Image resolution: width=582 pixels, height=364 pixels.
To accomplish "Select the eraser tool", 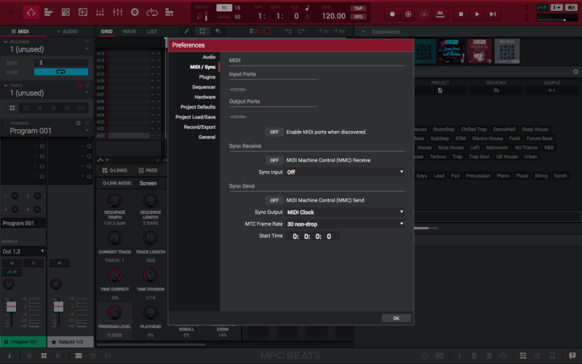I will 218,31.
